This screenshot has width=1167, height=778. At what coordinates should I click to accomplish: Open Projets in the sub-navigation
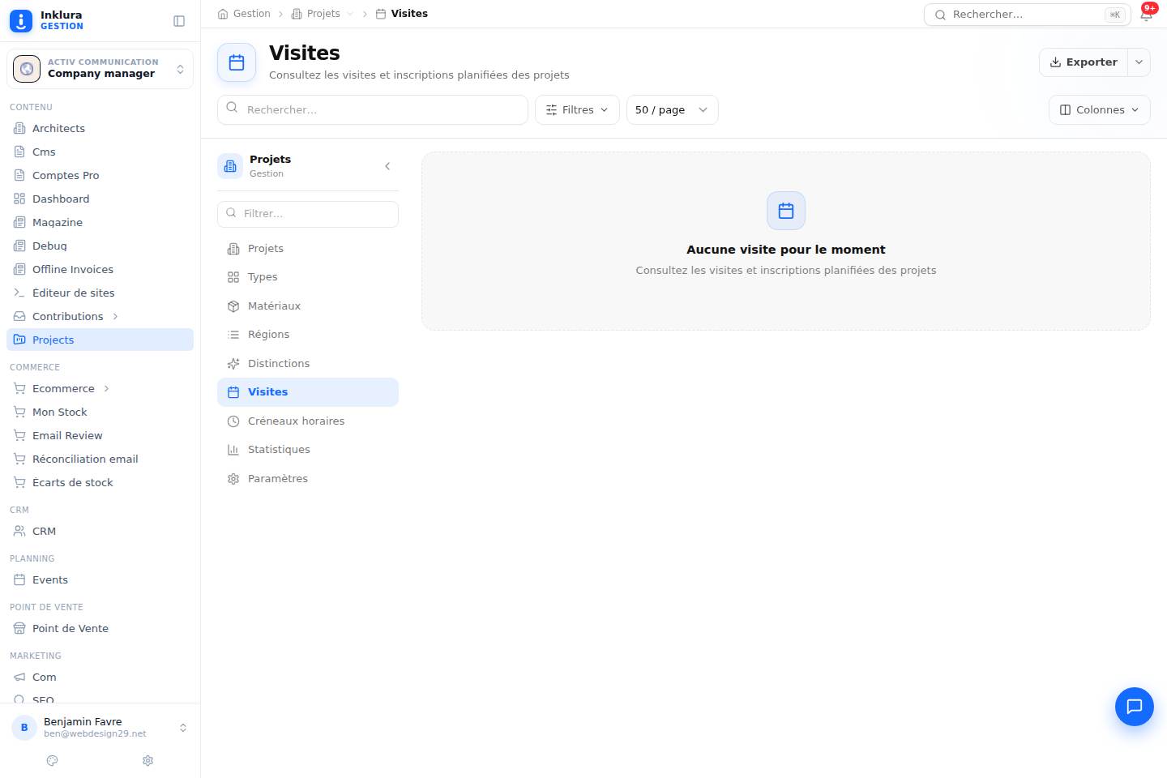tap(308, 249)
